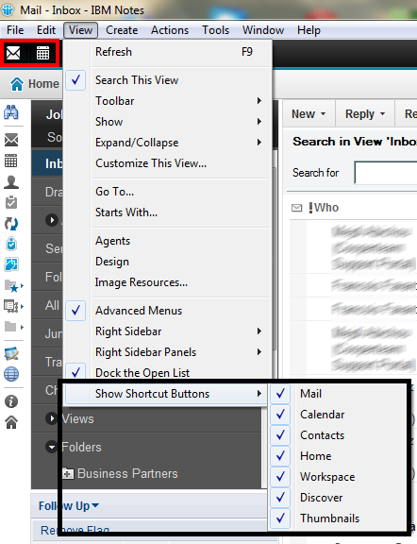Click the binoculars search icon in sidebar
This screenshot has width=417, height=544.
11,112
